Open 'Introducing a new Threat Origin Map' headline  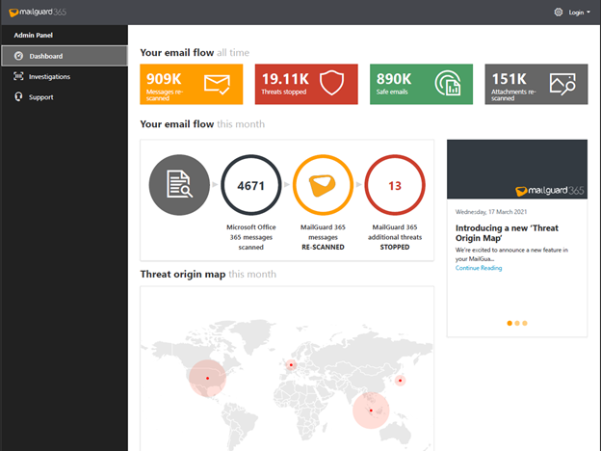tap(507, 233)
